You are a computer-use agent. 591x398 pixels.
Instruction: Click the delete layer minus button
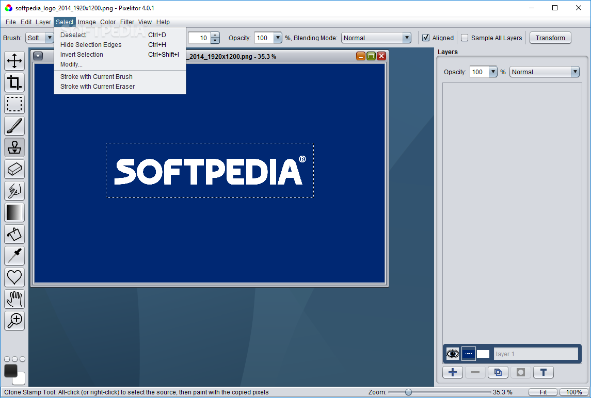click(475, 372)
